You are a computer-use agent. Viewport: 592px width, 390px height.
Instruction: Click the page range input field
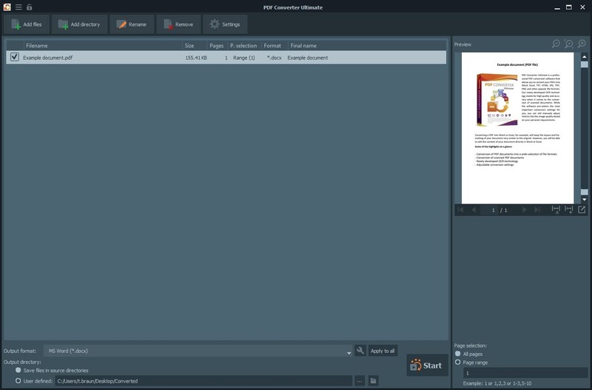[525, 373]
